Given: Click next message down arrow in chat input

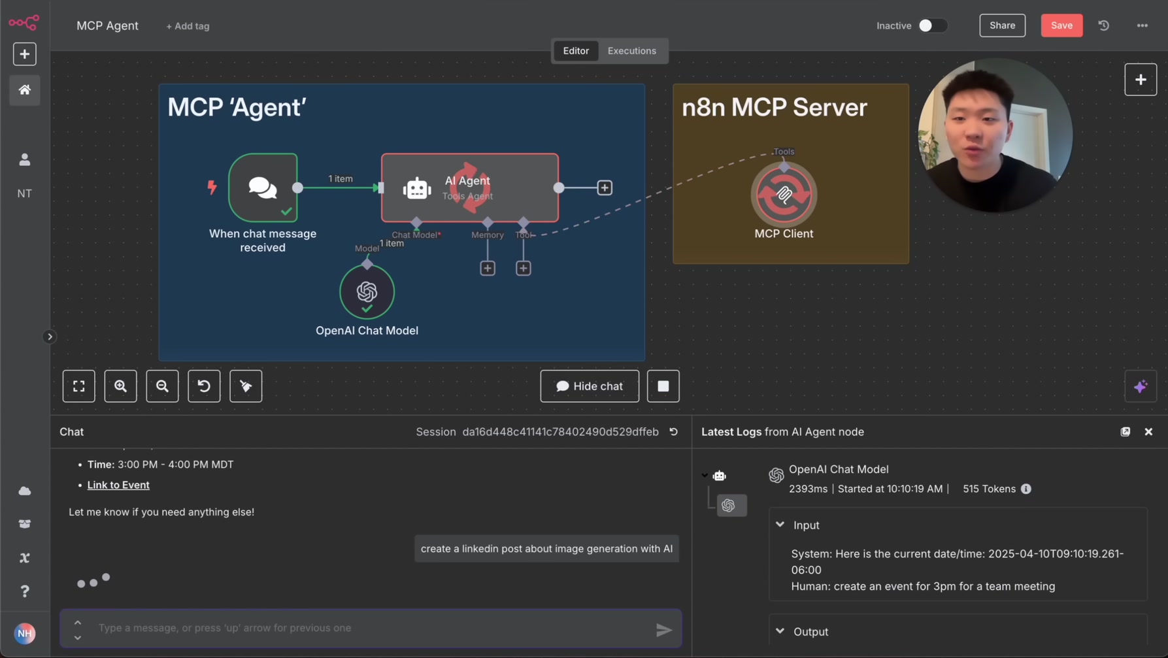Looking at the screenshot, I should coord(77,637).
